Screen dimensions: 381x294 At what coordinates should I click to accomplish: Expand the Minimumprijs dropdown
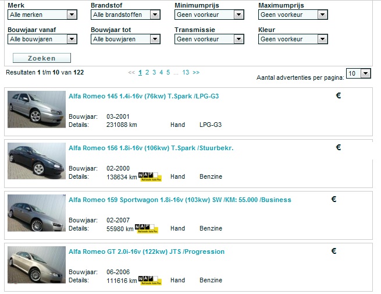209,15
